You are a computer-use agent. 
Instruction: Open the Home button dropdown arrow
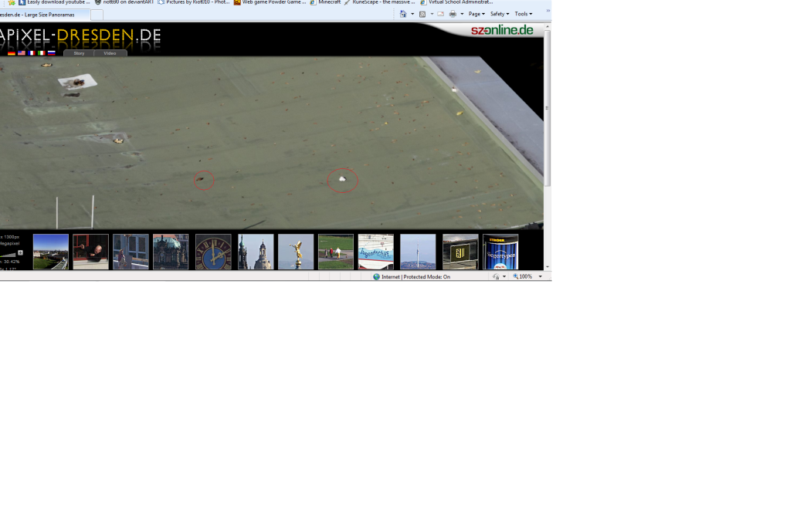(412, 14)
